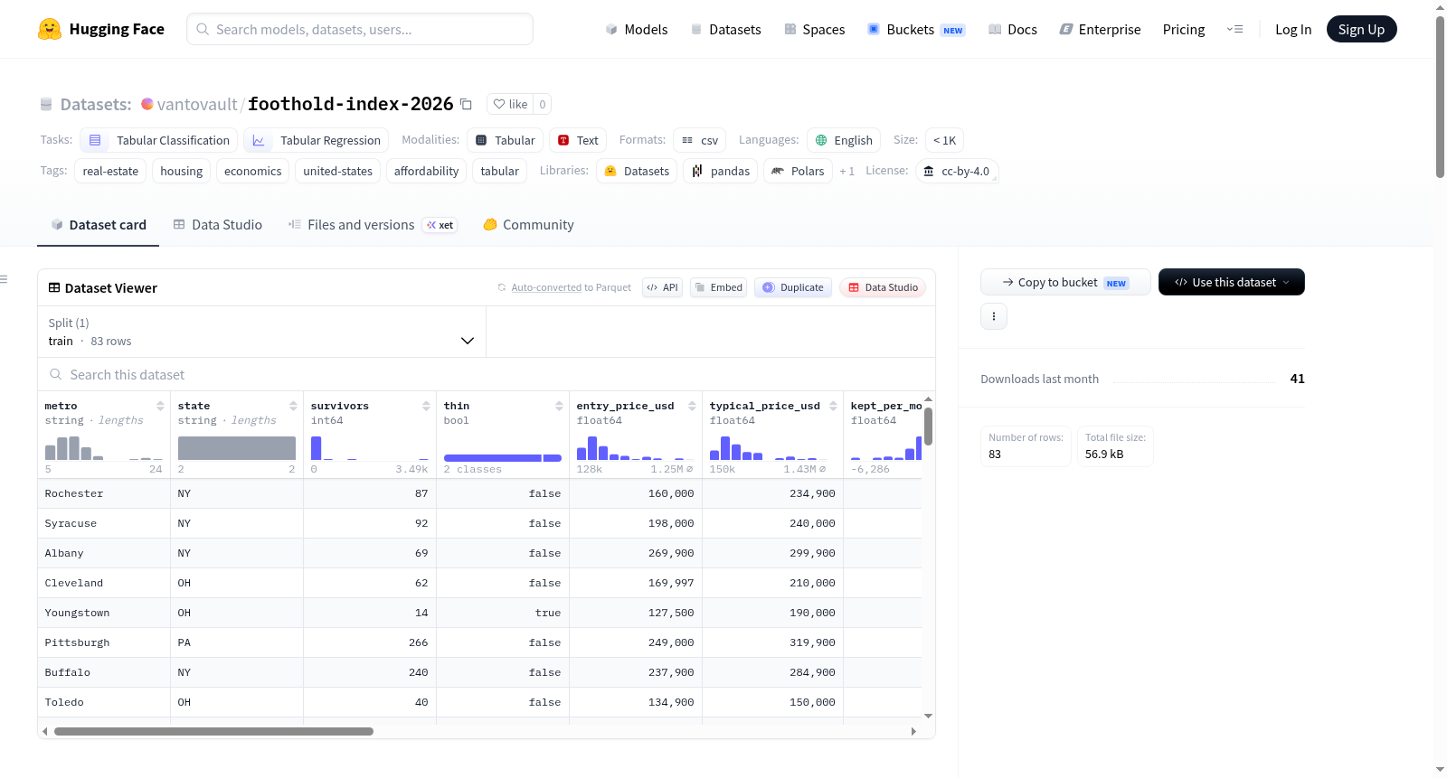The width and height of the screenshot is (1447, 778).
Task: Open the Tabular Regression task tag
Action: [x=317, y=140]
